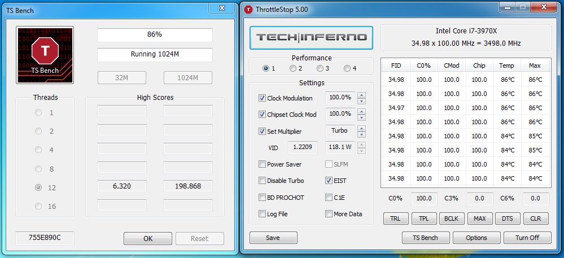The width and height of the screenshot is (564, 258).
Task: Click the 86% progress bar
Action: coord(155,35)
